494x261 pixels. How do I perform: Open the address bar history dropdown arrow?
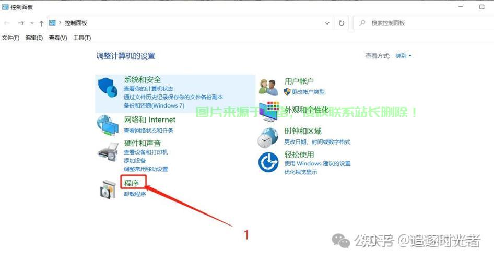[327, 23]
